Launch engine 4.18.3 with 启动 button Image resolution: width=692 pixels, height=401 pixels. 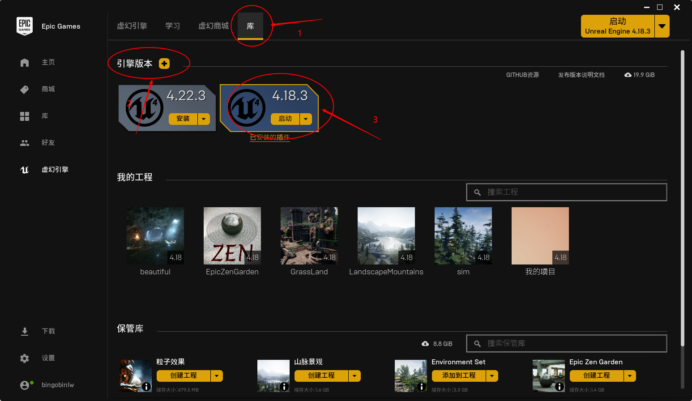tap(285, 119)
